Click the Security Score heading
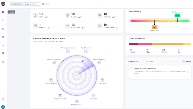The width and height of the screenshot is (193, 109). tap(135, 11)
